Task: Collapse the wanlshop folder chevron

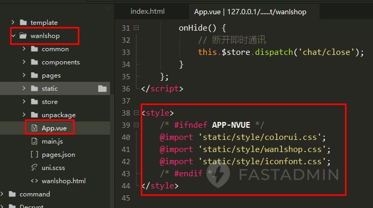Action: (14, 35)
